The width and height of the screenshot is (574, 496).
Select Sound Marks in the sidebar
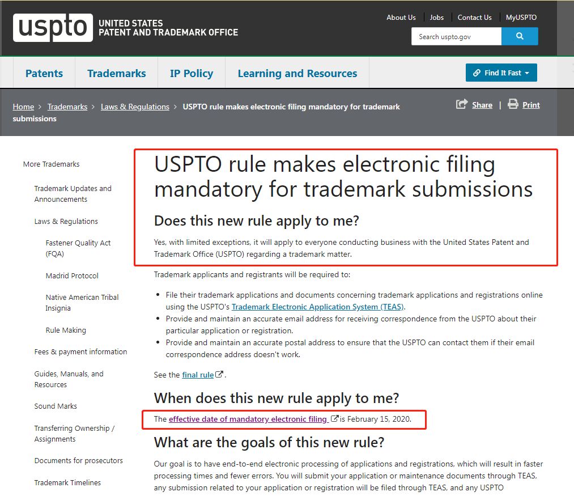coord(56,406)
